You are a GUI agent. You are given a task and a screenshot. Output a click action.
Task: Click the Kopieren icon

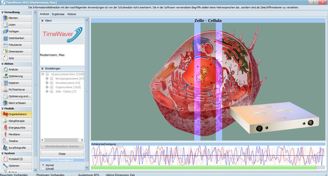click(x=6, y=83)
